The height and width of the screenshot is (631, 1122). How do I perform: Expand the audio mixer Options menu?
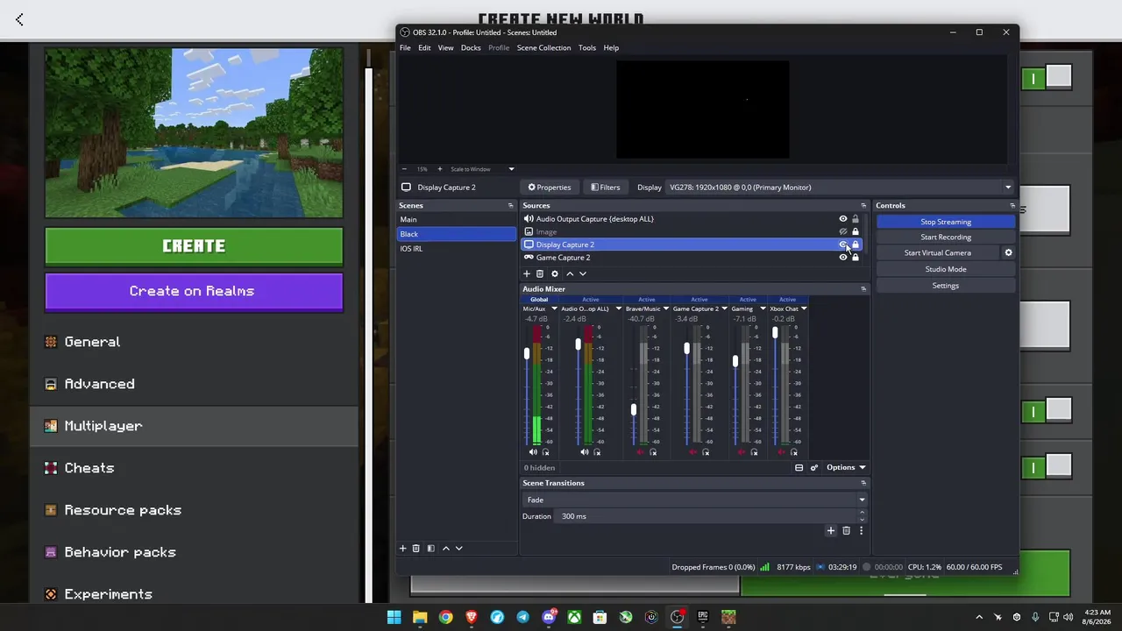(x=846, y=467)
